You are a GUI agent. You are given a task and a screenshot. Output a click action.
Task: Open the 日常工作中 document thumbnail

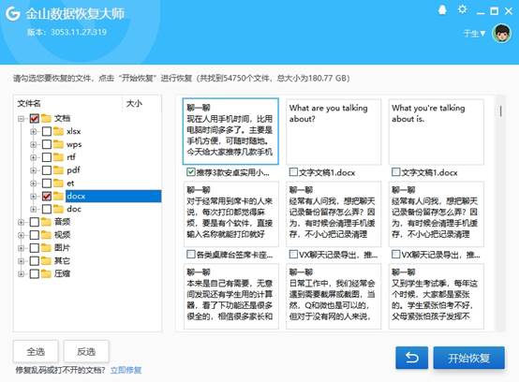pos(334,296)
